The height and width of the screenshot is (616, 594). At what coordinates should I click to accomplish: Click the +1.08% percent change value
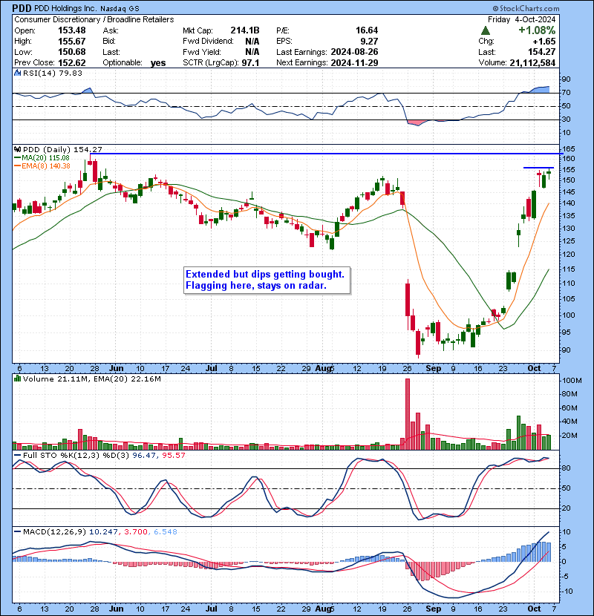537,30
